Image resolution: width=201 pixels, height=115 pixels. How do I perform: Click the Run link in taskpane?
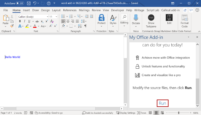tap(162, 103)
